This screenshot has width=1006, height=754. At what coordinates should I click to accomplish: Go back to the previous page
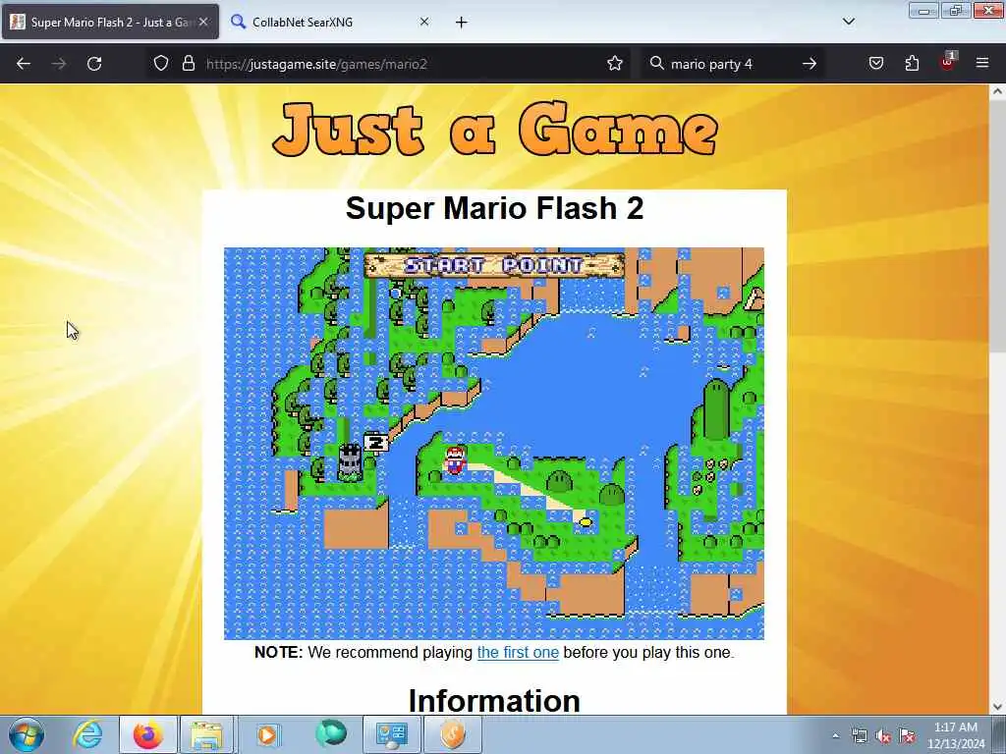point(24,64)
